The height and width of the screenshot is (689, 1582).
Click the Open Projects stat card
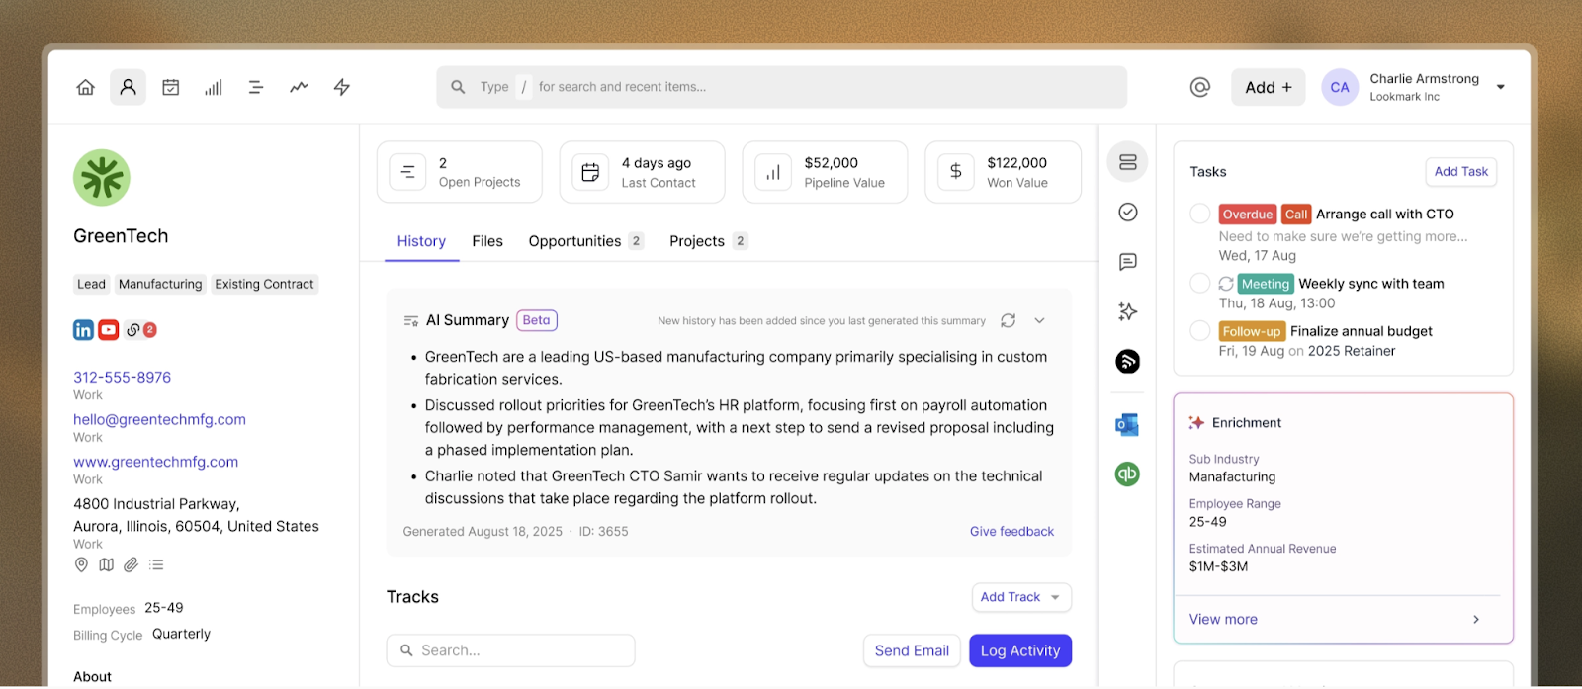click(459, 172)
